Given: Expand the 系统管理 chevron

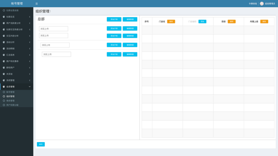Looking at the screenshot, I should coord(30,81).
